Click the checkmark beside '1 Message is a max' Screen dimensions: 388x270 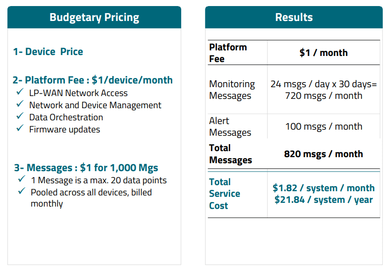[21, 179]
